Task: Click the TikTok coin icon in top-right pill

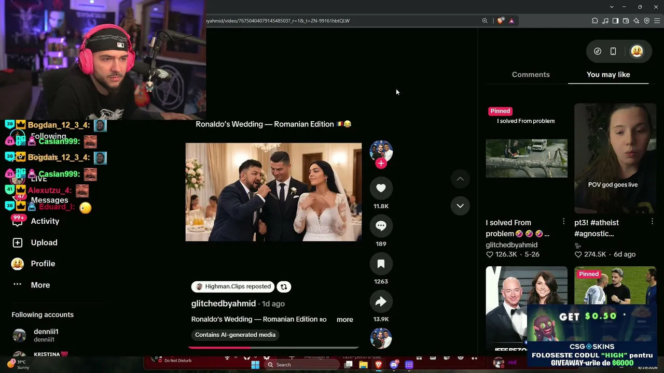Action: (598, 51)
